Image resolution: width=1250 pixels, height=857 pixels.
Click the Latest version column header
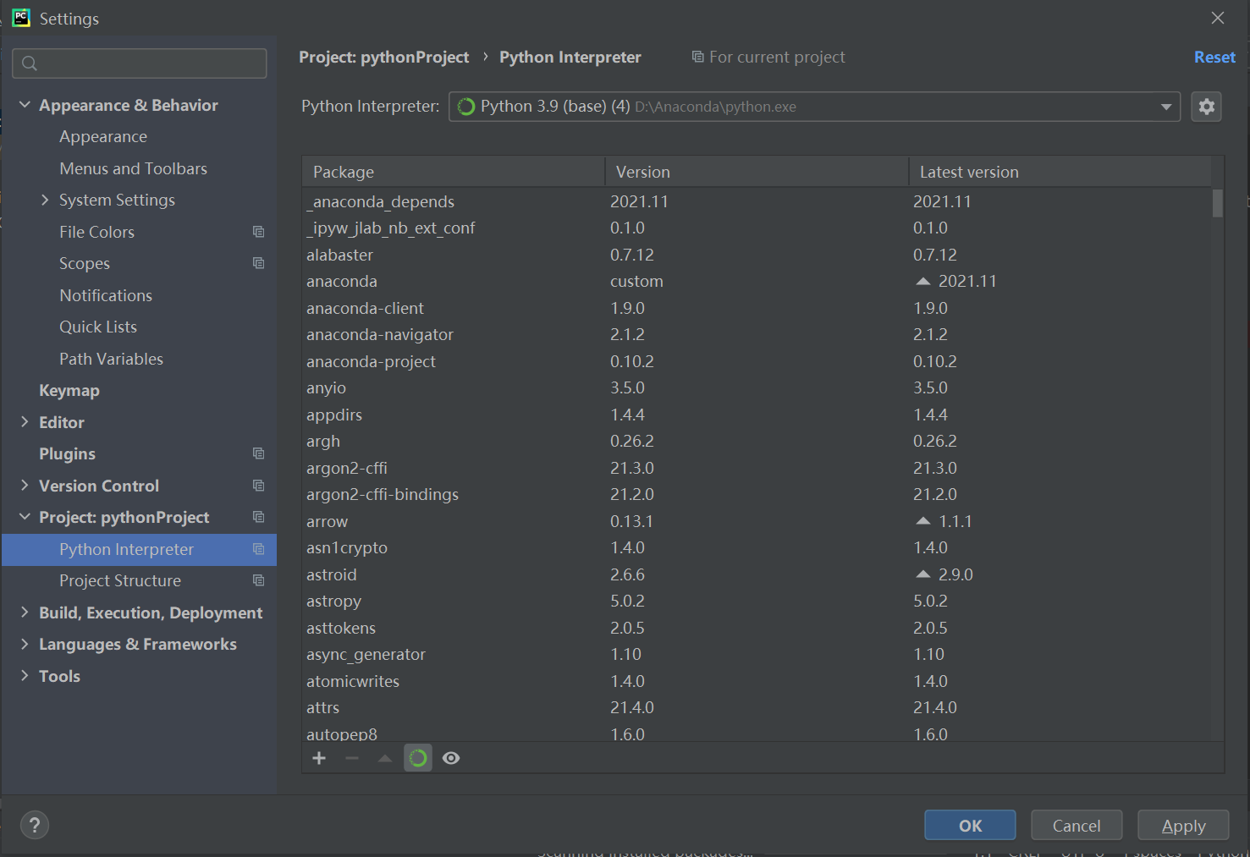tap(1060, 172)
